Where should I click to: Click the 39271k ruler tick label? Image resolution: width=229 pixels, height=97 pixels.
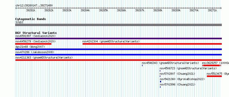pyautogui.click(x=212, y=10)
